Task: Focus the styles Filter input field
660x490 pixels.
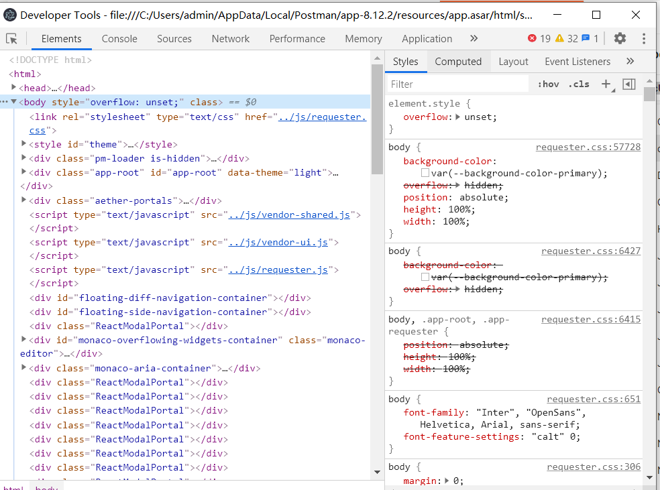Action: [x=458, y=84]
